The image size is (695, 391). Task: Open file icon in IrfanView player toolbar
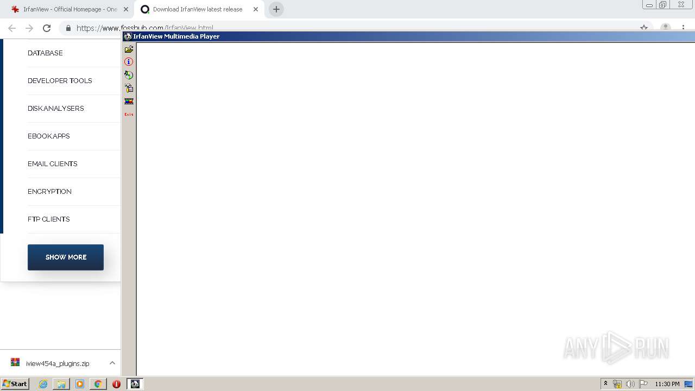click(129, 49)
